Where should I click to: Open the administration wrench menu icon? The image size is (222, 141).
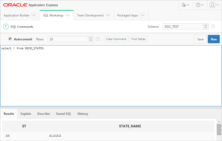coord(185,5)
